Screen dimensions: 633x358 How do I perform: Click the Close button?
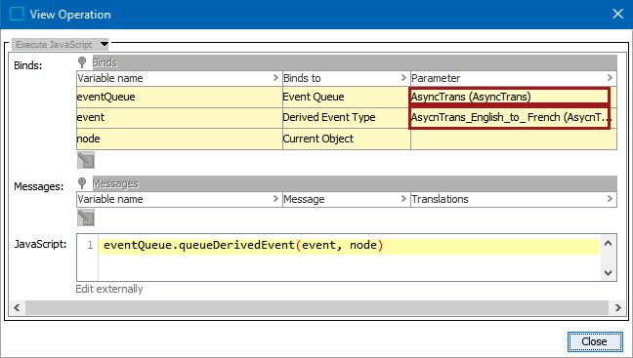click(x=595, y=341)
